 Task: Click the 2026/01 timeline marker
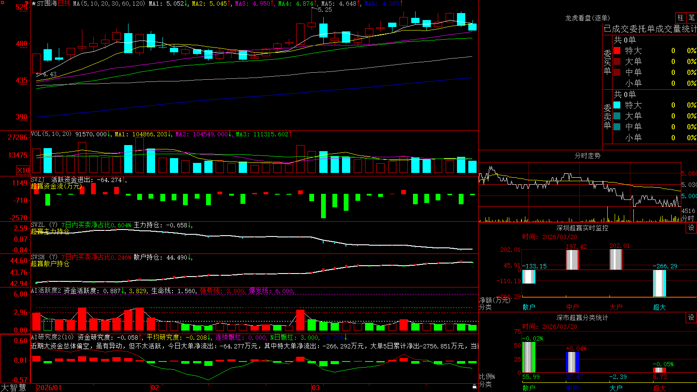coord(49,388)
